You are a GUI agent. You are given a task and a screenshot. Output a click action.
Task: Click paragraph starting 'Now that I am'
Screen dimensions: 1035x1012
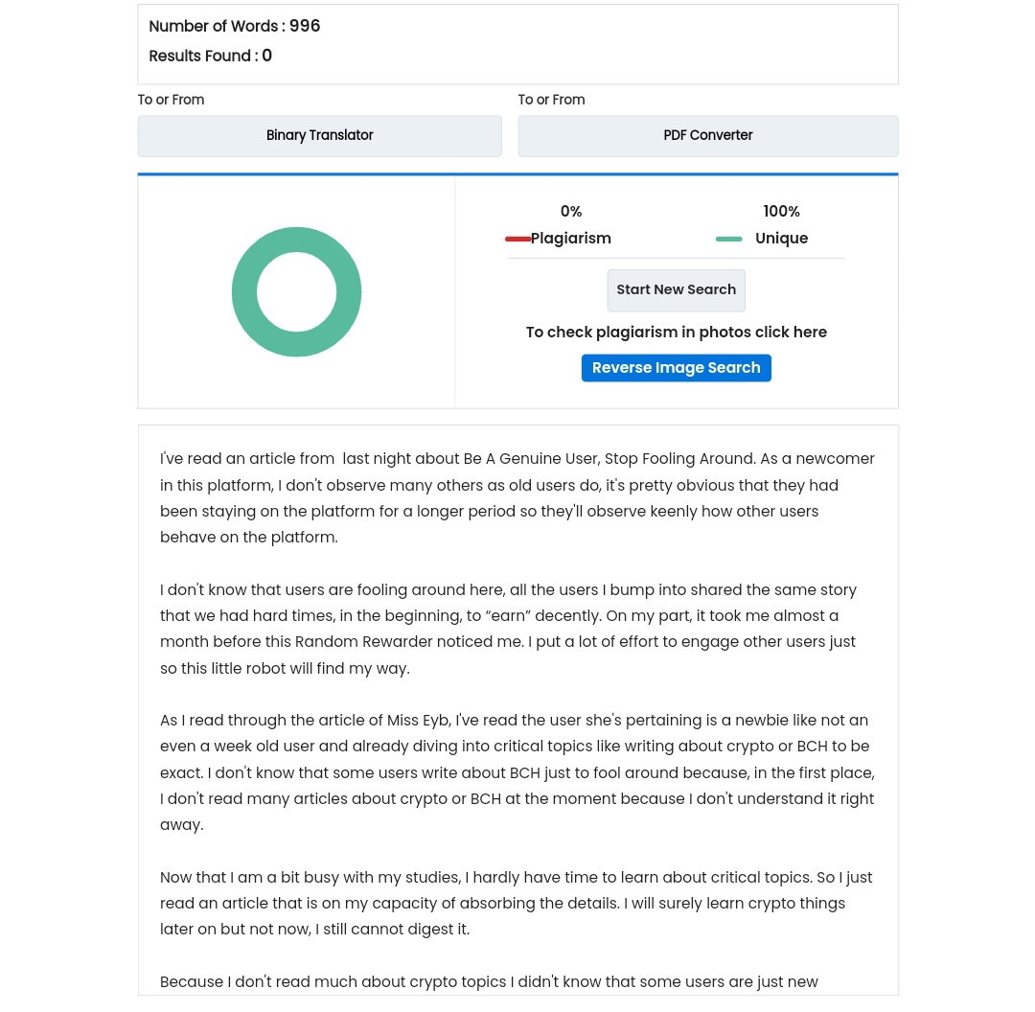pyautogui.click(x=517, y=903)
